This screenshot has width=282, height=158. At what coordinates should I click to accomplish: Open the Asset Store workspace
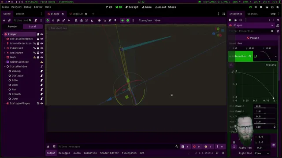coord(166,7)
